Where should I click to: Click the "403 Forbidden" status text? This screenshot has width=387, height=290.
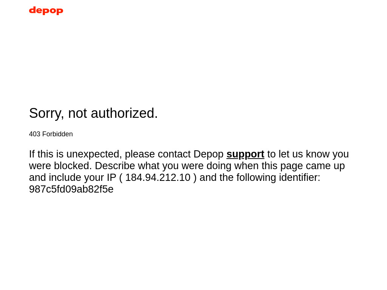tap(51, 134)
